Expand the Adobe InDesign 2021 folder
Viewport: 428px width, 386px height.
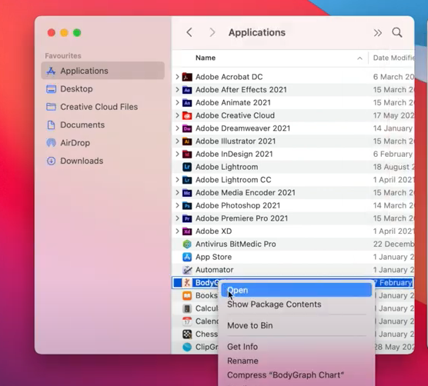(x=177, y=154)
